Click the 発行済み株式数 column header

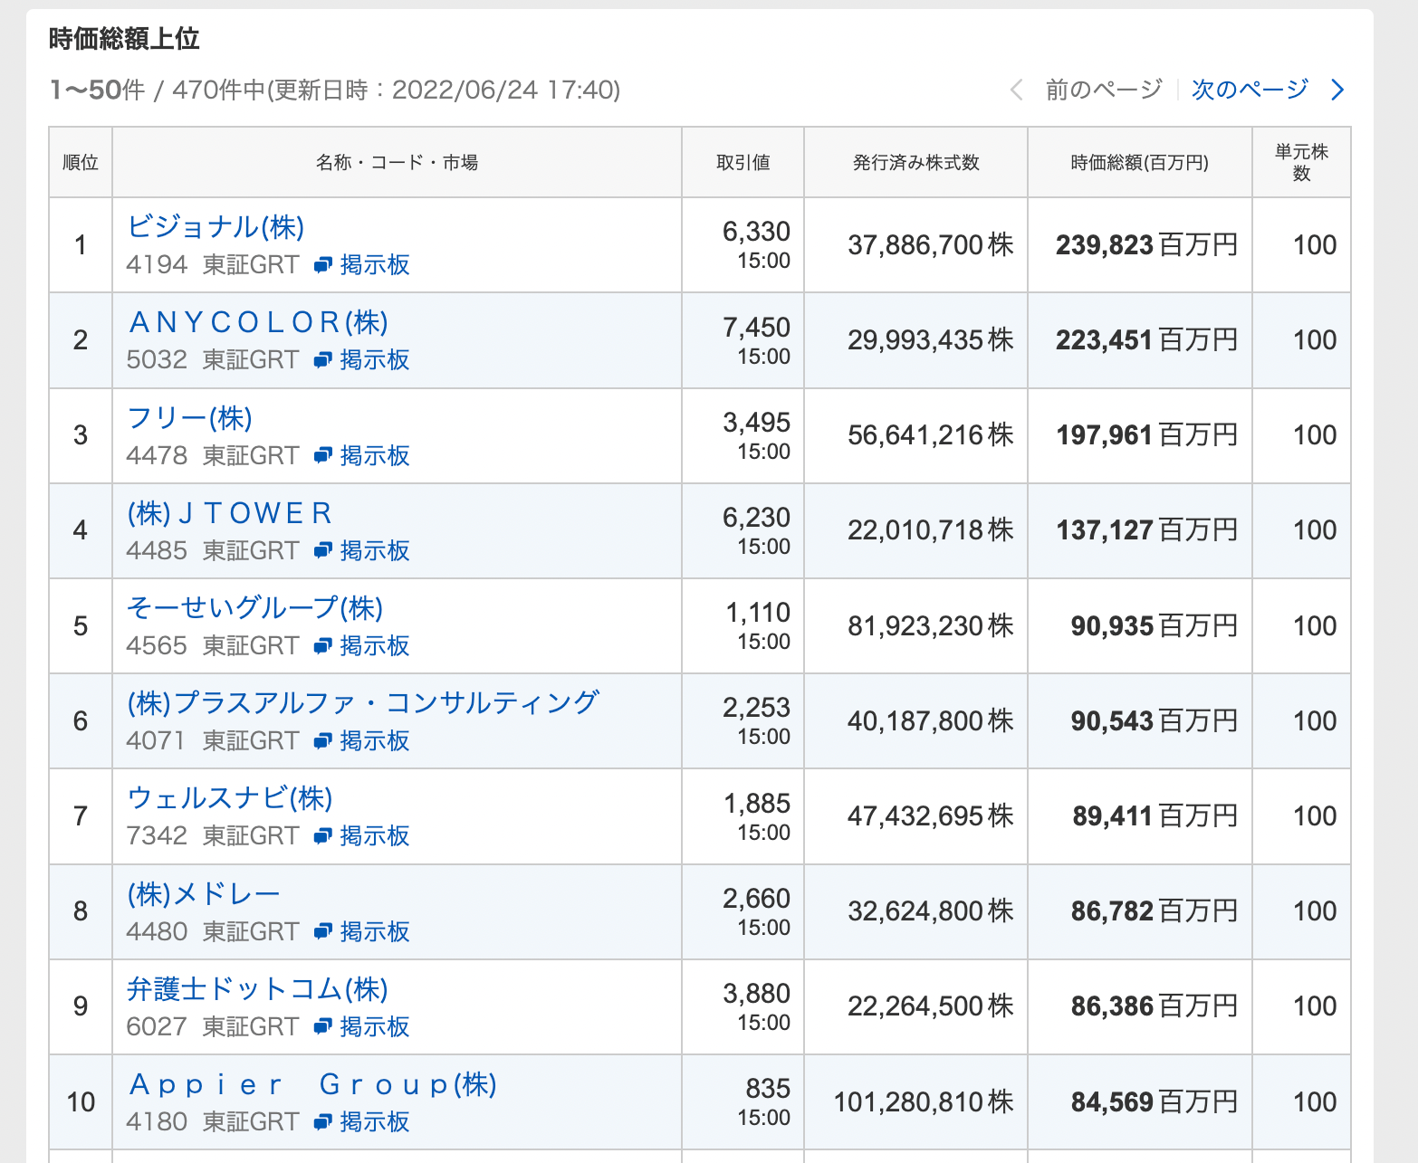915,162
